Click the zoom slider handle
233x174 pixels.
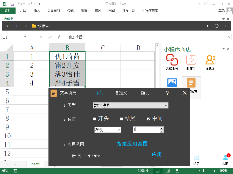pyautogui.click(x=203, y=171)
